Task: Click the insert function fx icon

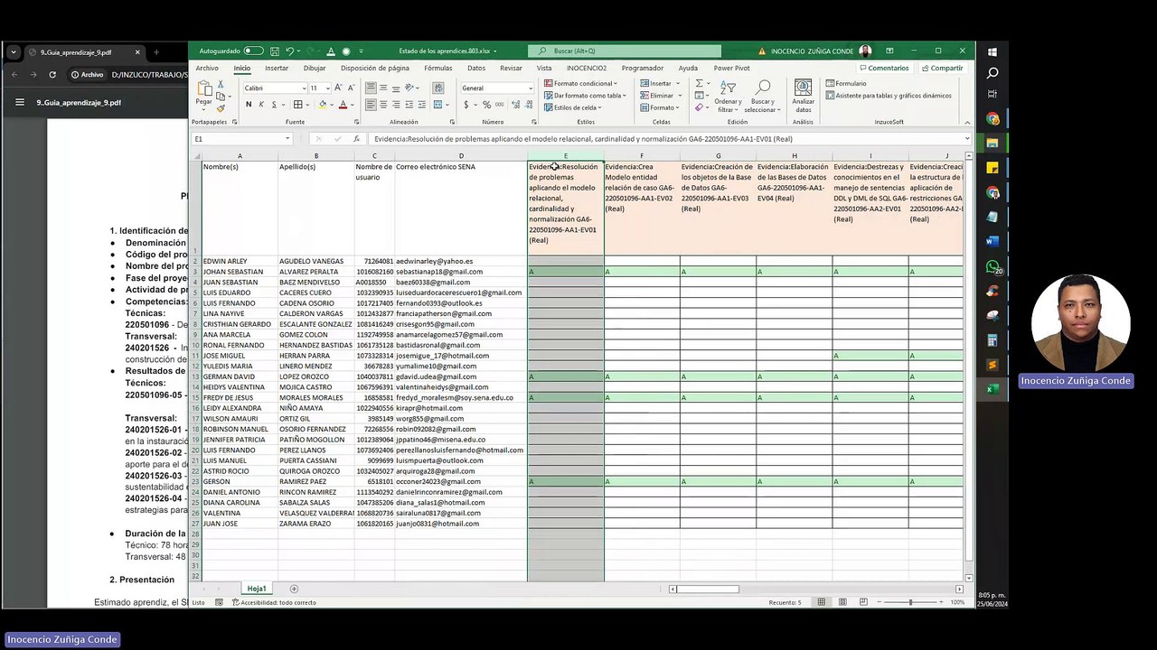Action: pyautogui.click(x=356, y=139)
